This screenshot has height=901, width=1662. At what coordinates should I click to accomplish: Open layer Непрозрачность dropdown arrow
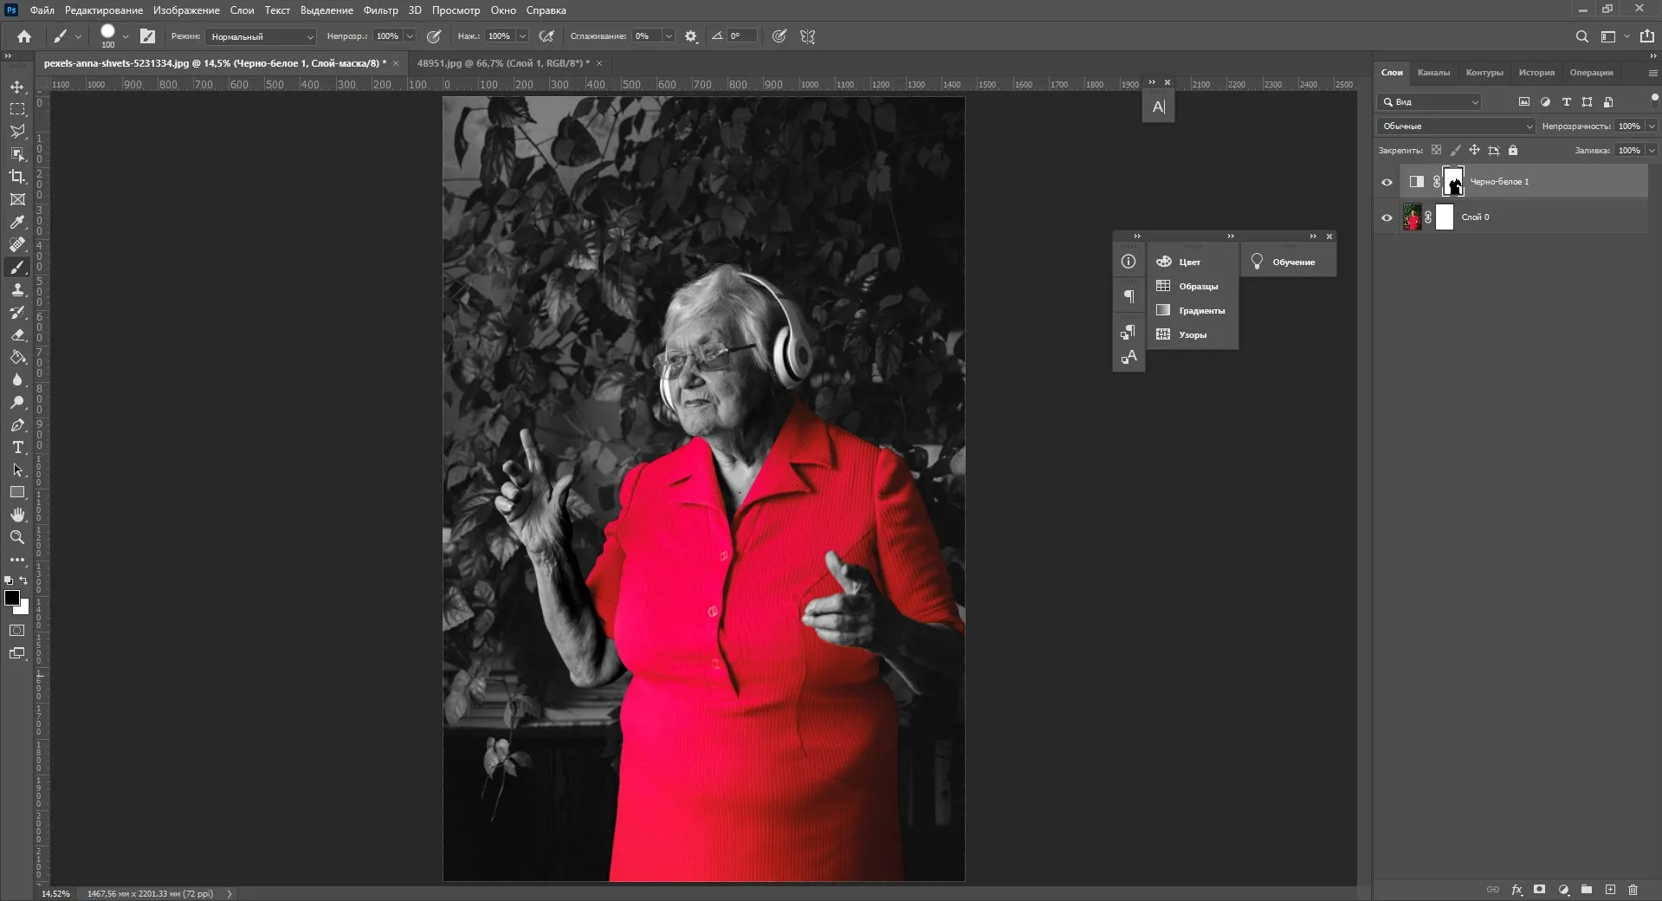[x=1652, y=126]
